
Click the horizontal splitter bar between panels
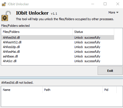[62, 78]
